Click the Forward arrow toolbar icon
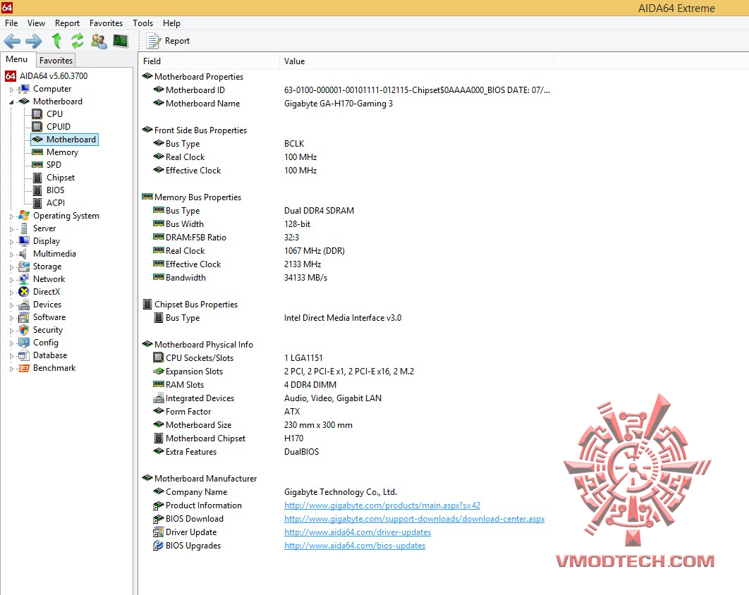This screenshot has height=595, width=749. (33, 41)
